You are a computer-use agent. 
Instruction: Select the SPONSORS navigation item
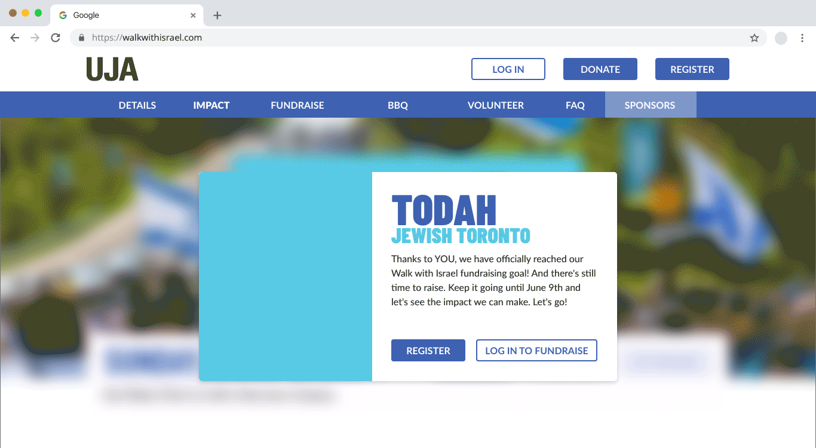click(x=650, y=105)
